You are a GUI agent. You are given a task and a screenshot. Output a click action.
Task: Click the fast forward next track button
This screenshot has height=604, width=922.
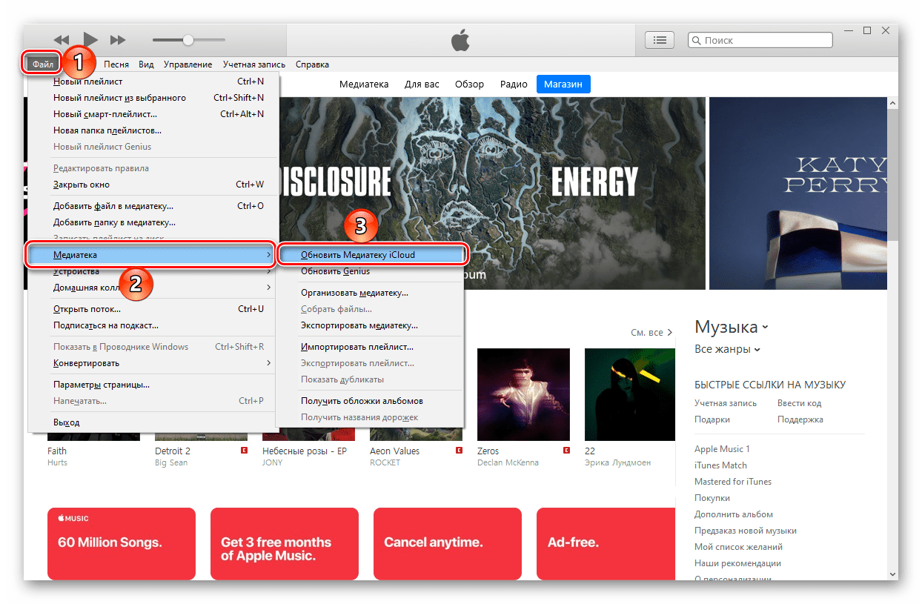(118, 39)
